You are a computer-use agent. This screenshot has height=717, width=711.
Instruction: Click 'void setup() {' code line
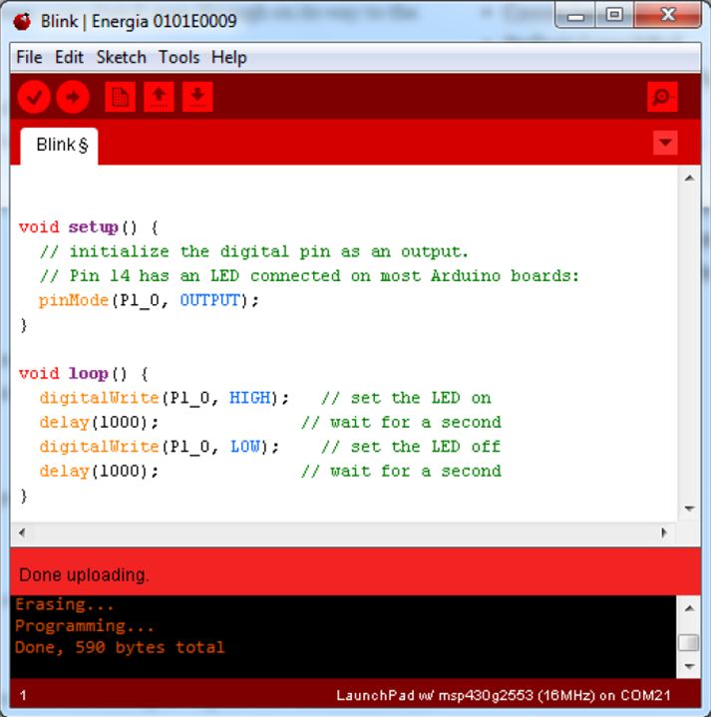click(x=89, y=227)
